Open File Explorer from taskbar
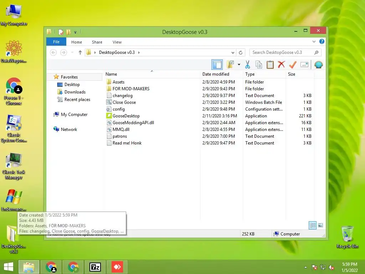The image size is (365, 274). [x=29, y=267]
